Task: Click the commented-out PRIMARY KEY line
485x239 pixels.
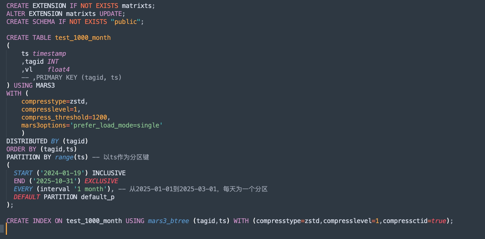Action: pyautogui.click(x=71, y=78)
